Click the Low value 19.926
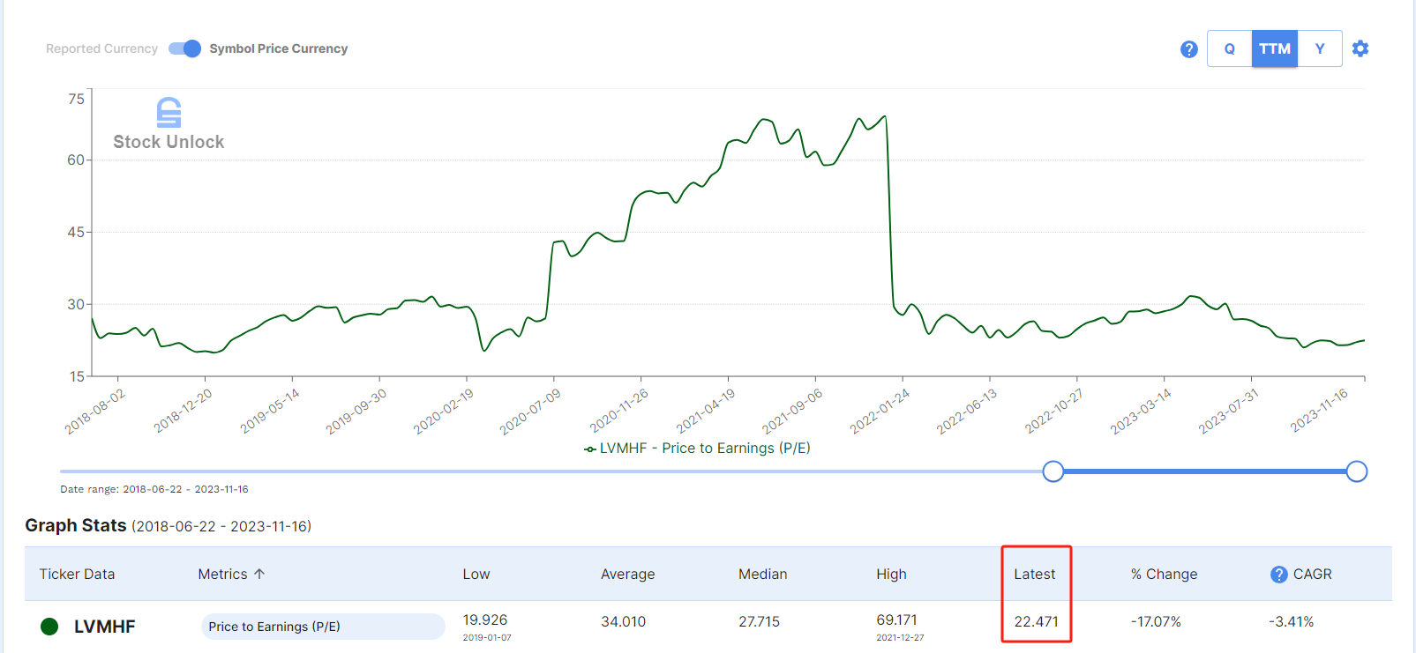The width and height of the screenshot is (1416, 653). click(485, 620)
